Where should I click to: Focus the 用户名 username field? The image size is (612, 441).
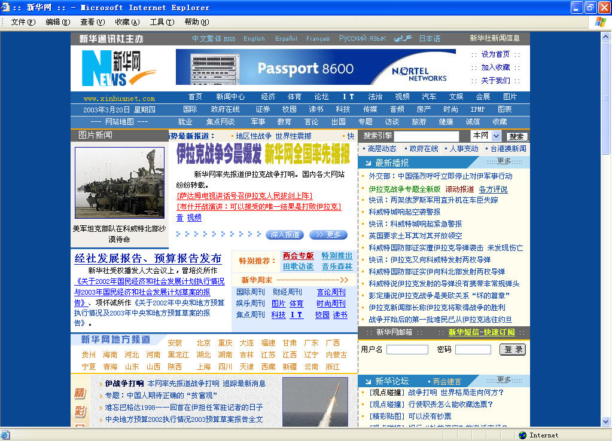tap(407, 350)
